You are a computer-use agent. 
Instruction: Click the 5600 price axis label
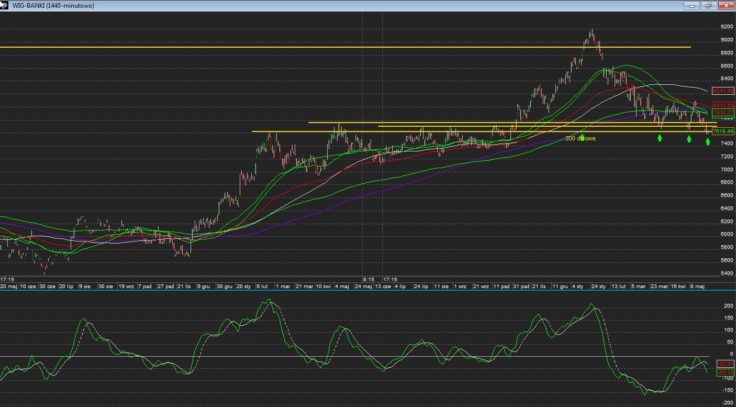click(727, 260)
